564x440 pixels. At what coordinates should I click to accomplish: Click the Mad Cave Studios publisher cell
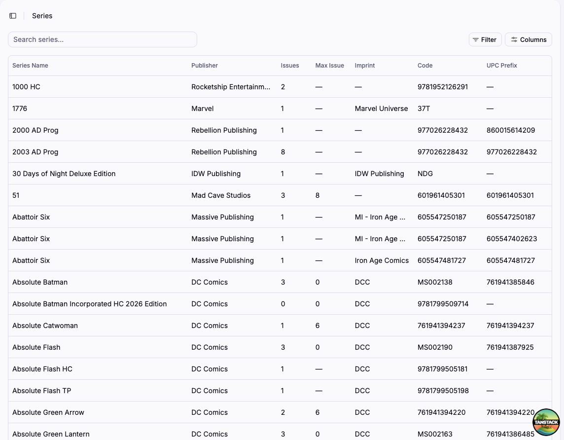pyautogui.click(x=221, y=195)
